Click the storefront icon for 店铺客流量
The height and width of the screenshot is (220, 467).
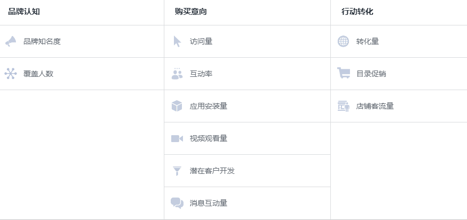point(344,106)
